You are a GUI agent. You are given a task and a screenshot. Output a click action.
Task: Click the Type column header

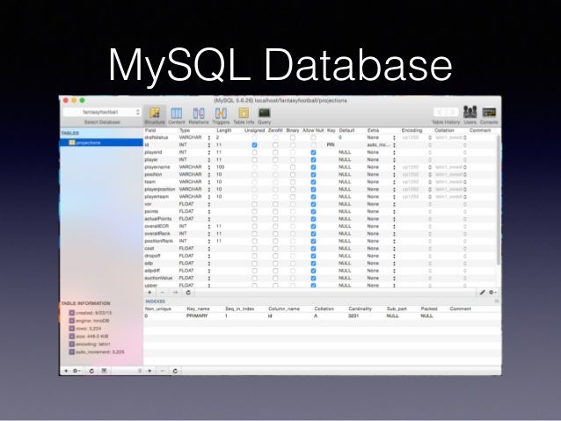[185, 131]
